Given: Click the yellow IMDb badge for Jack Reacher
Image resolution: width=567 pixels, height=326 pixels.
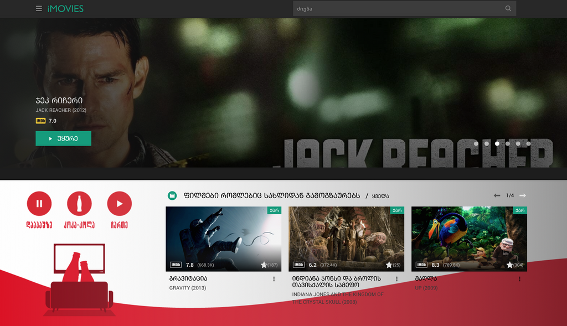Looking at the screenshot, I should click(x=40, y=121).
